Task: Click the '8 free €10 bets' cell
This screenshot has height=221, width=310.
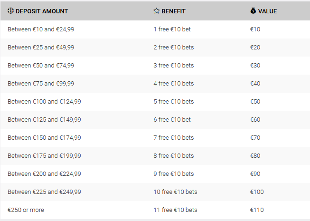Action: [174, 156]
